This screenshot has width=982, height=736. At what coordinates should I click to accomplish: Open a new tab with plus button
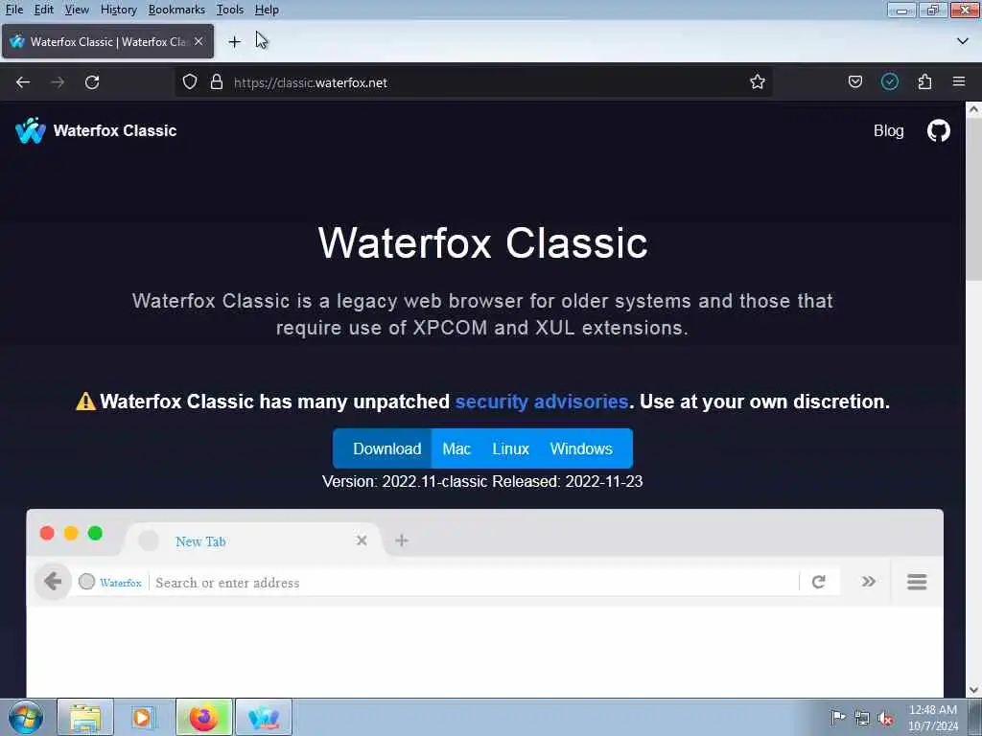pos(234,42)
